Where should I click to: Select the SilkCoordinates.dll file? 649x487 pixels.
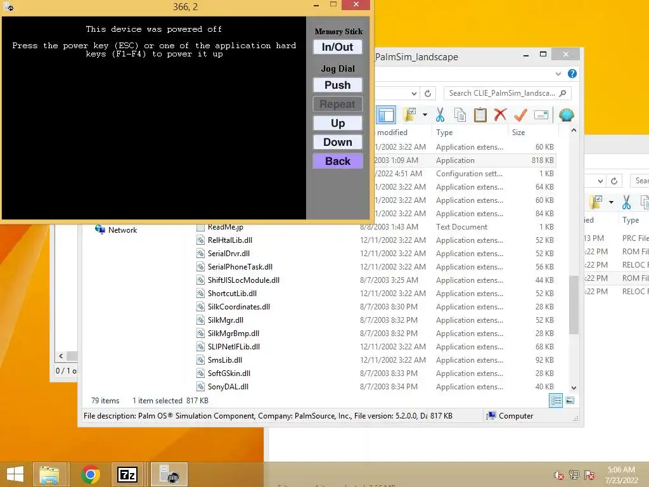(x=238, y=306)
